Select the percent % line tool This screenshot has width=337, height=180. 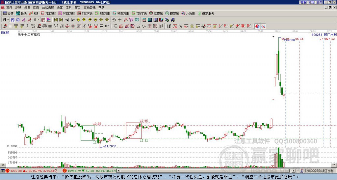pos(181,26)
